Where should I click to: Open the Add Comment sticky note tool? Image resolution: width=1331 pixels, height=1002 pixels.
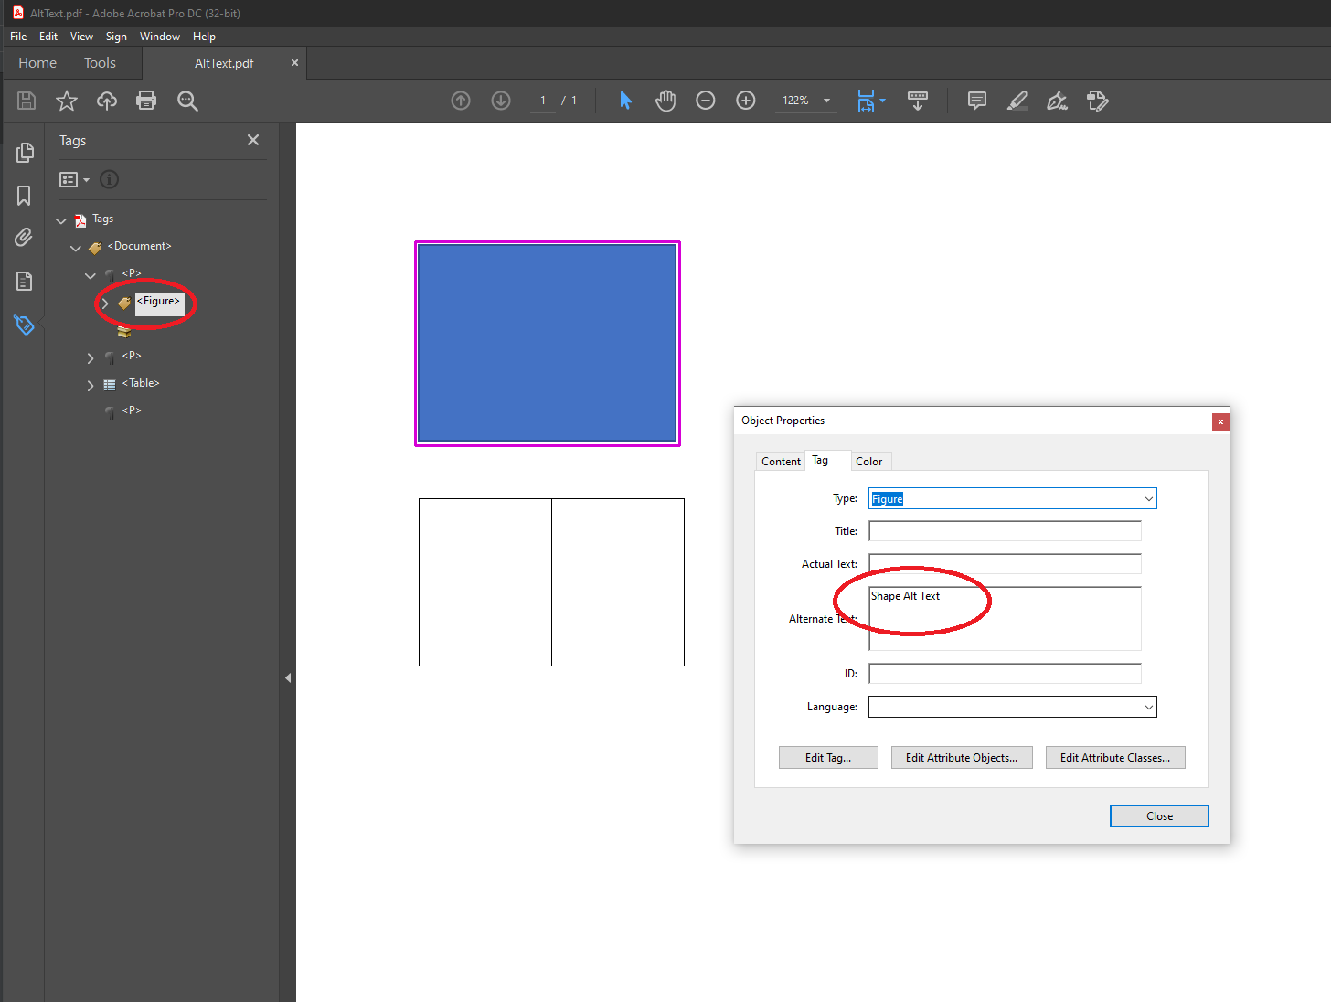click(976, 101)
